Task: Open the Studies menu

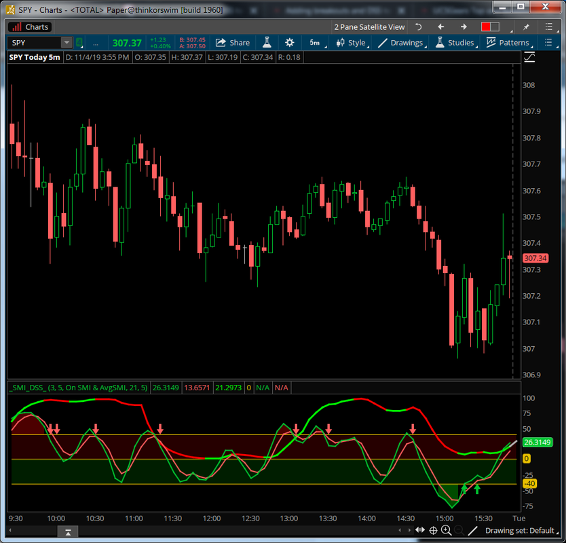Action: pos(457,43)
